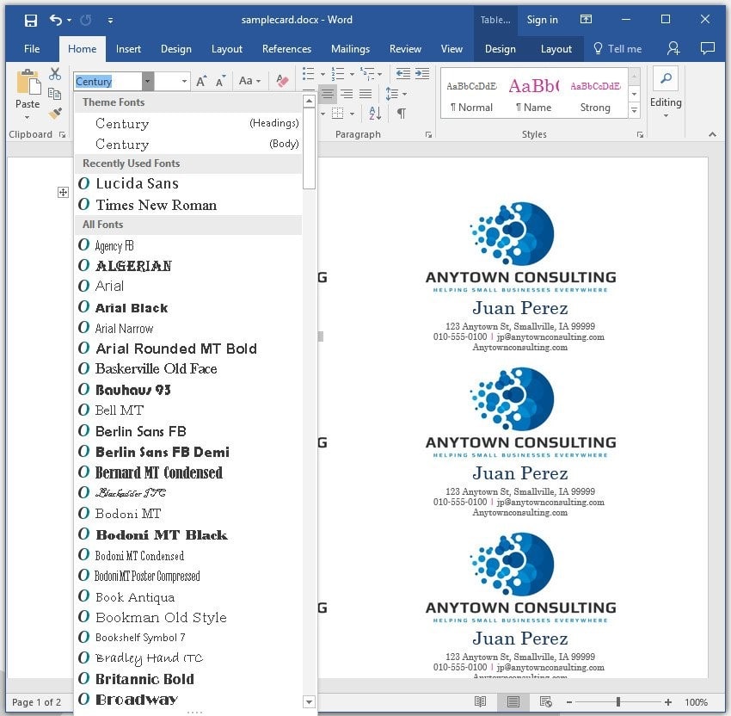The width and height of the screenshot is (731, 716).
Task: Toggle justify alignment
Action: point(365,94)
